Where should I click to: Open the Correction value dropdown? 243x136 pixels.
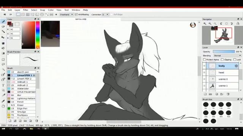(x=106, y=14)
